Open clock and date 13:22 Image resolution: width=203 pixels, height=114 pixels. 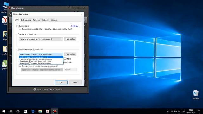pyautogui.click(x=191, y=111)
